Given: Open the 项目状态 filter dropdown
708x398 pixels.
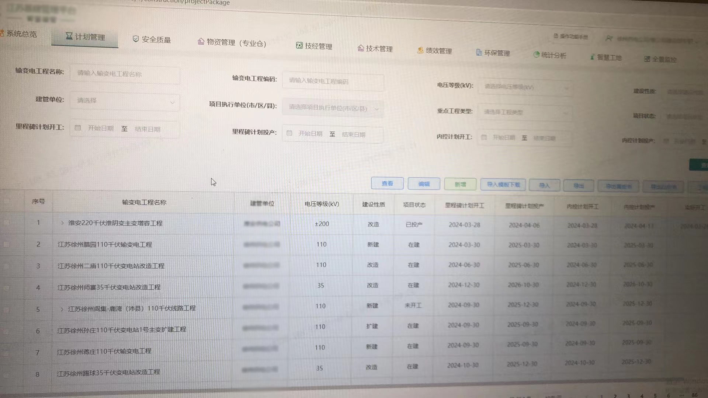Looking at the screenshot, I should point(685,117).
